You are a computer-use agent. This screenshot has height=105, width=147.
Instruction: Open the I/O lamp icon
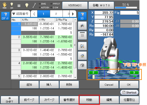[x=12, y=5]
